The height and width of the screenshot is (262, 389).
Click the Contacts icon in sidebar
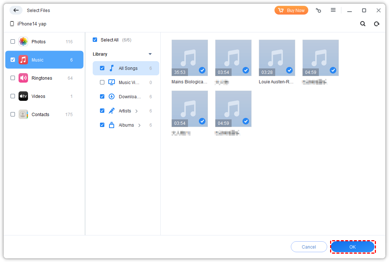(x=23, y=114)
